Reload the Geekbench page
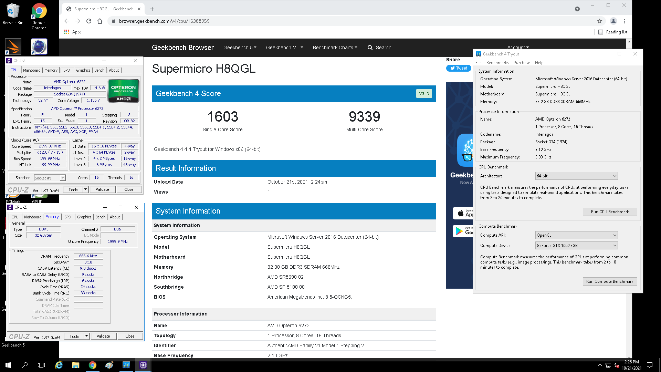The width and height of the screenshot is (661, 372). click(x=89, y=21)
